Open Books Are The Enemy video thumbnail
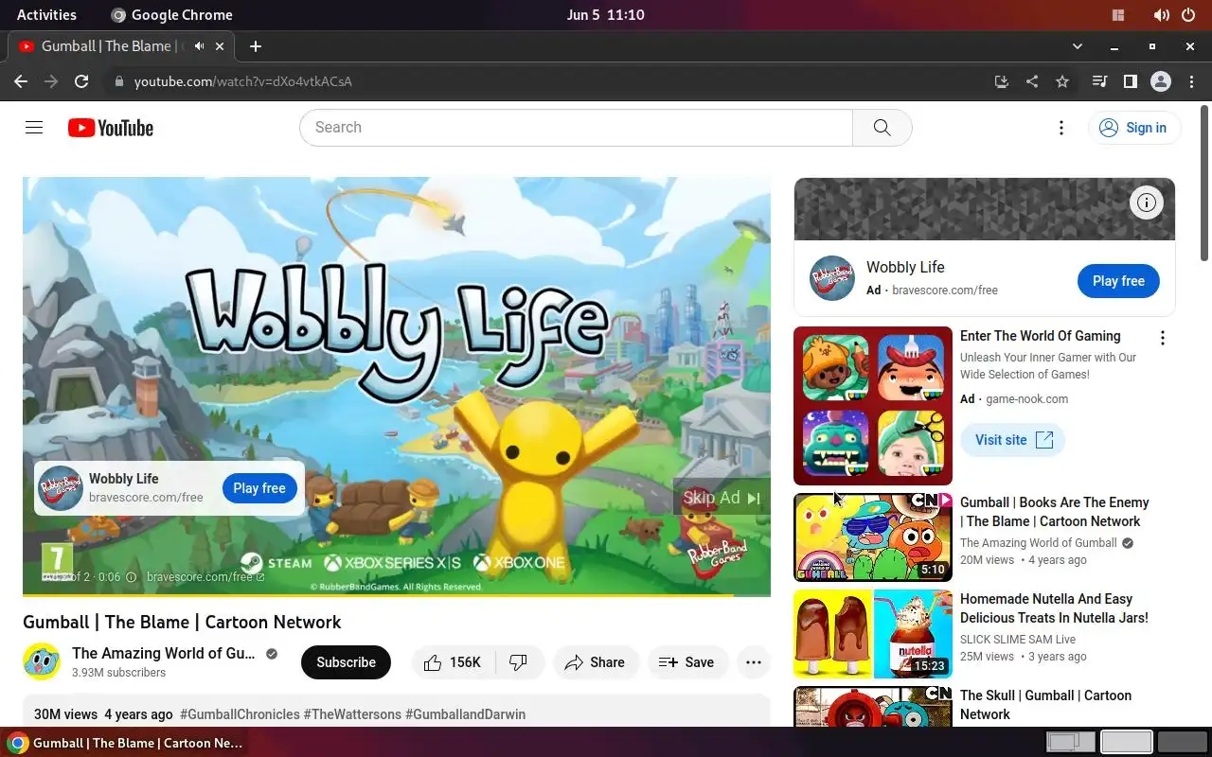This screenshot has width=1212, height=757. click(873, 537)
